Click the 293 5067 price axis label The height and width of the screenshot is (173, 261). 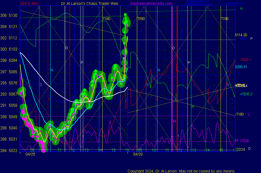click(x=9, y=94)
